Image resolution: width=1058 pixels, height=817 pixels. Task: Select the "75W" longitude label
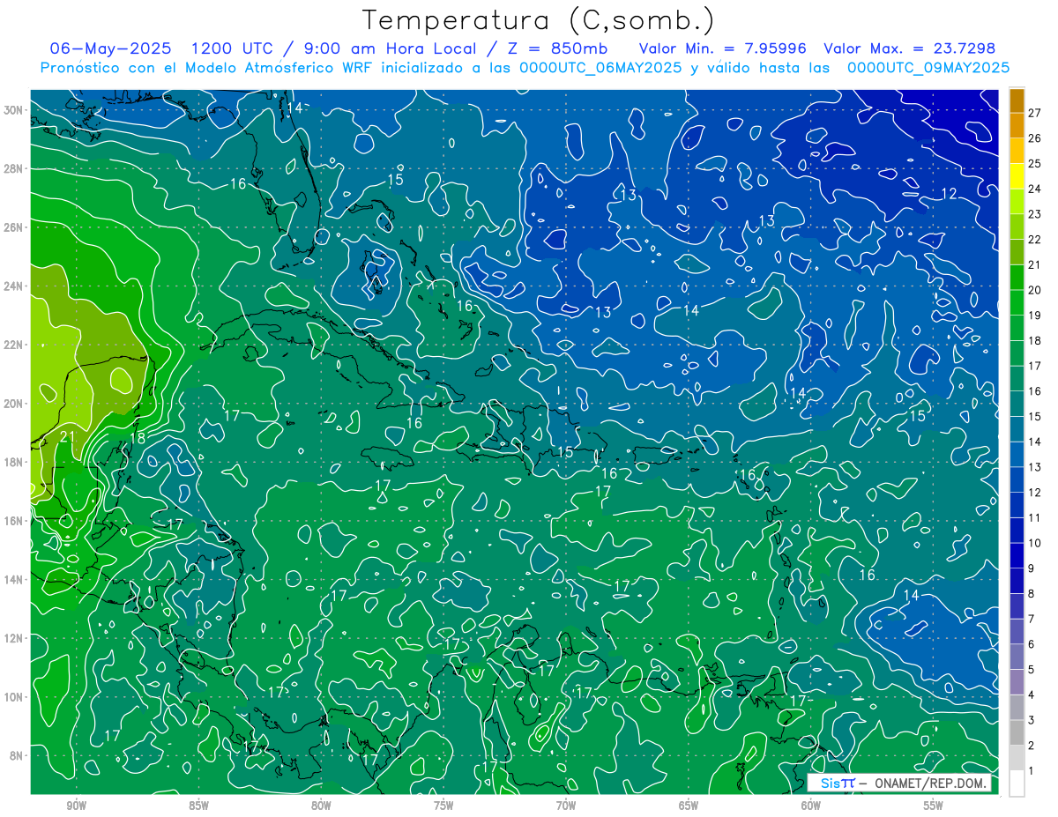(x=443, y=806)
